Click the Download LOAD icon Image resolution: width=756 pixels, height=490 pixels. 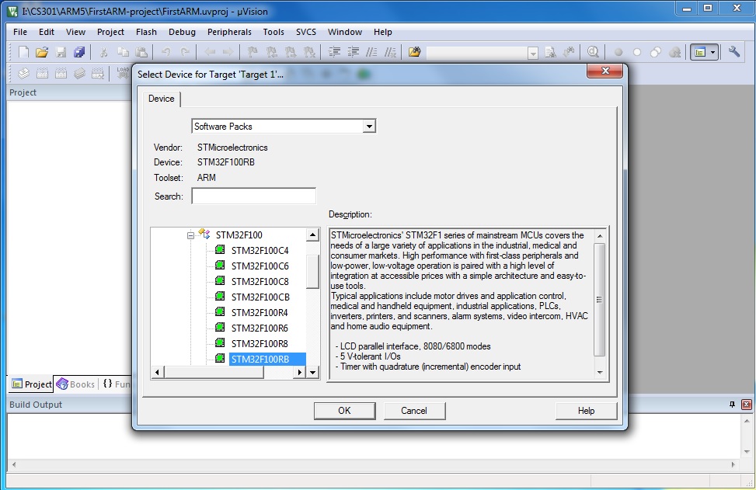pyautogui.click(x=123, y=73)
